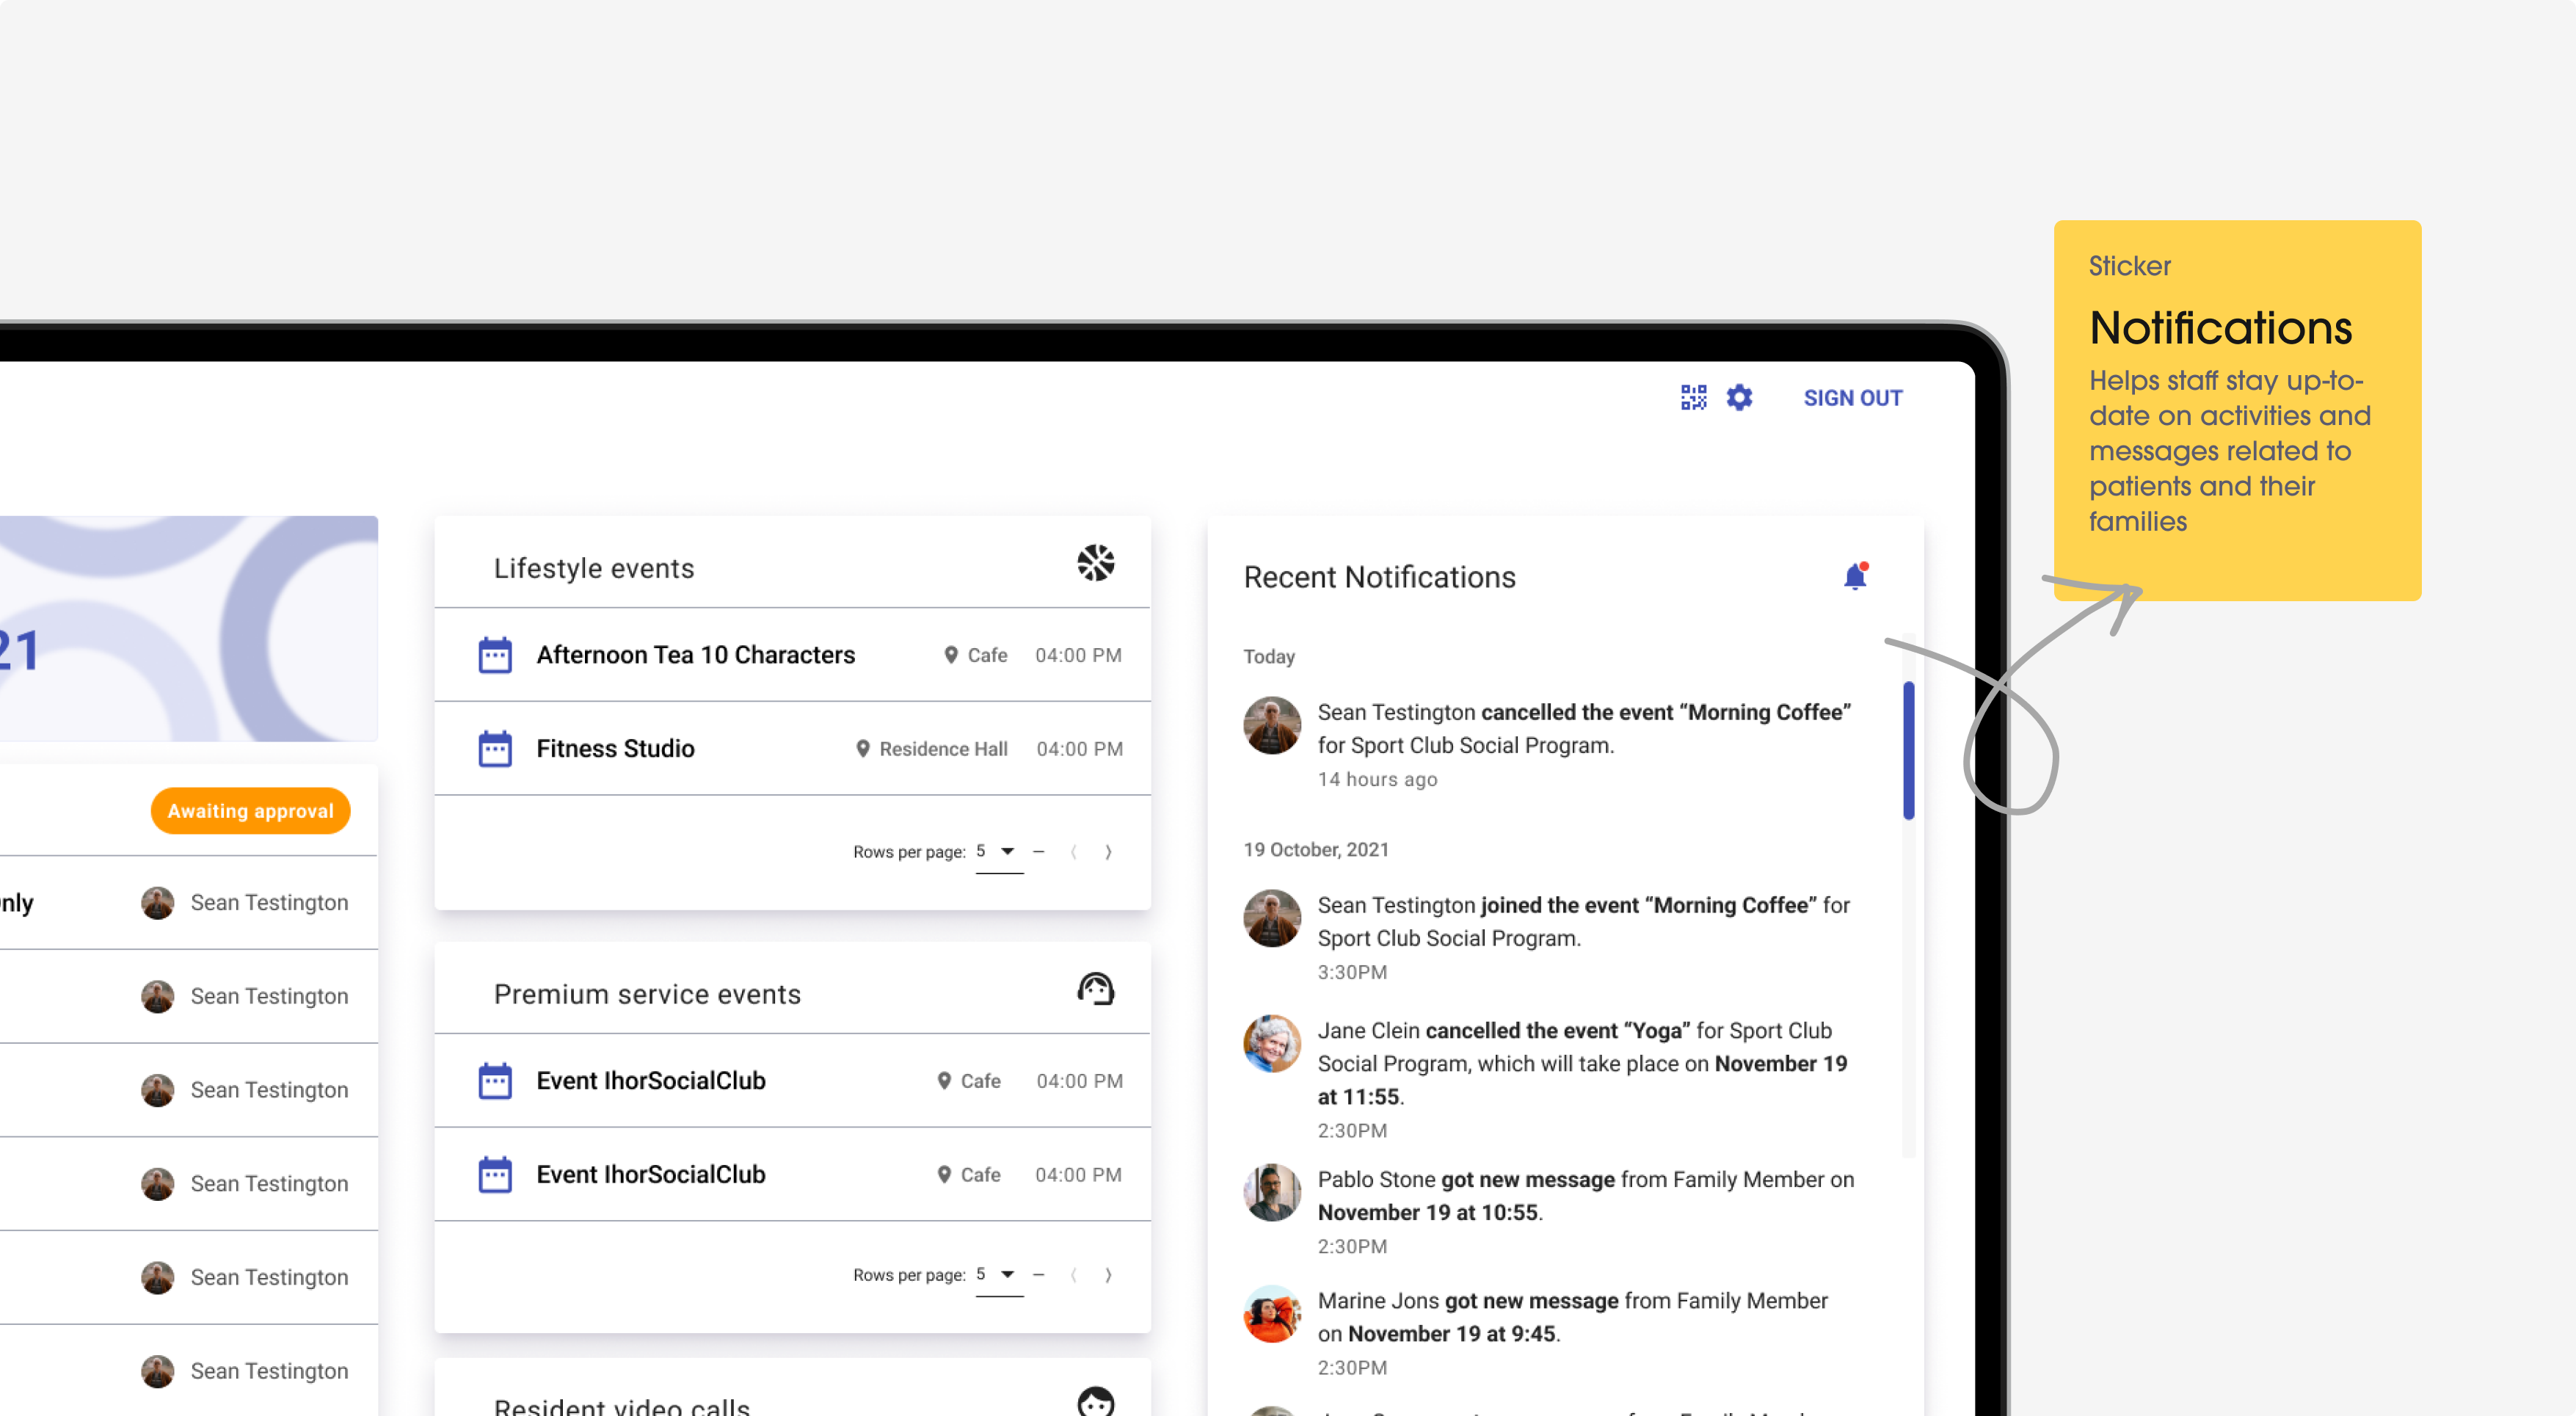
Task: Click avatar on joined Morning Coffee notification
Action: coord(1272,918)
